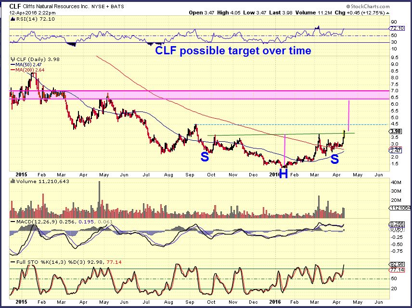Click the Volume 11.2M value in the header
This screenshot has width=412, height=308.
tap(313, 12)
